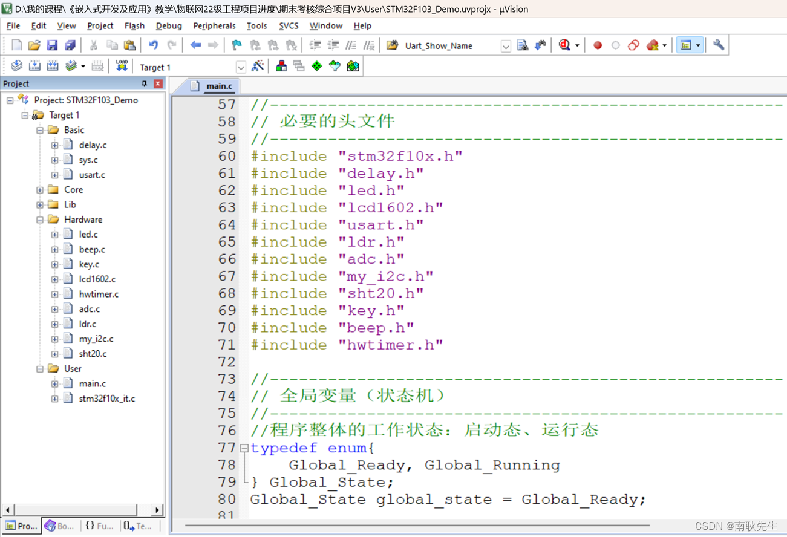Open the batch build dropdown arrow
The height and width of the screenshot is (537, 787).
click(83, 66)
